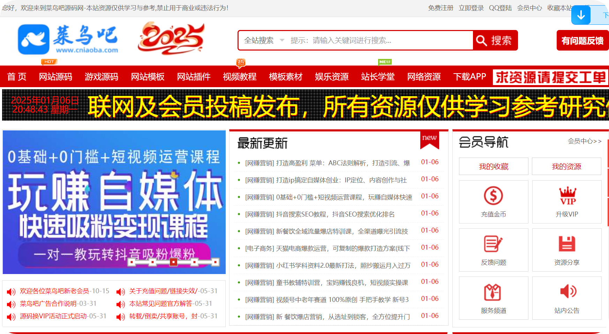Open the 视频教程 navigation menu

(240, 77)
